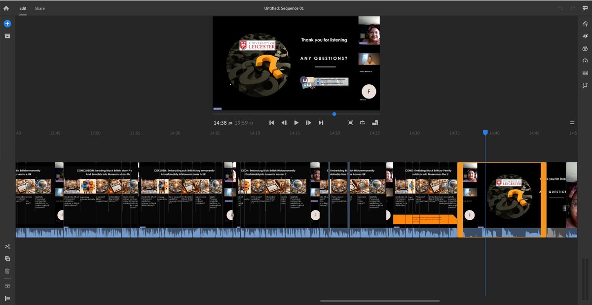The height and width of the screenshot is (305, 592).
Task: Open the Crop and Rotate panel
Action: (x=585, y=85)
